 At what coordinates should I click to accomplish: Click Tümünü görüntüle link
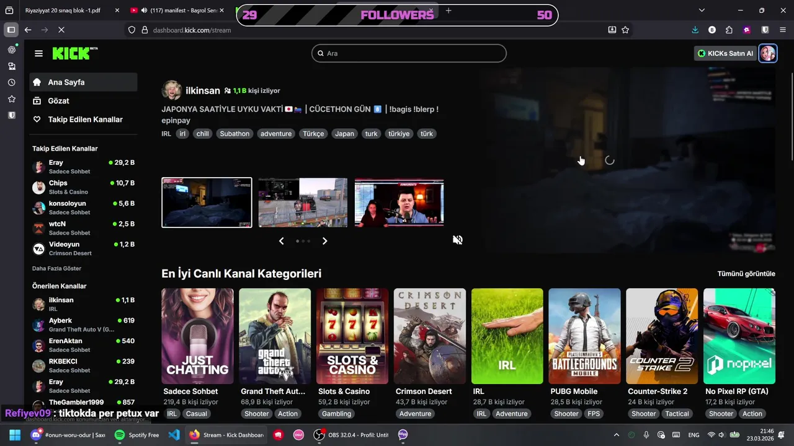(746, 274)
